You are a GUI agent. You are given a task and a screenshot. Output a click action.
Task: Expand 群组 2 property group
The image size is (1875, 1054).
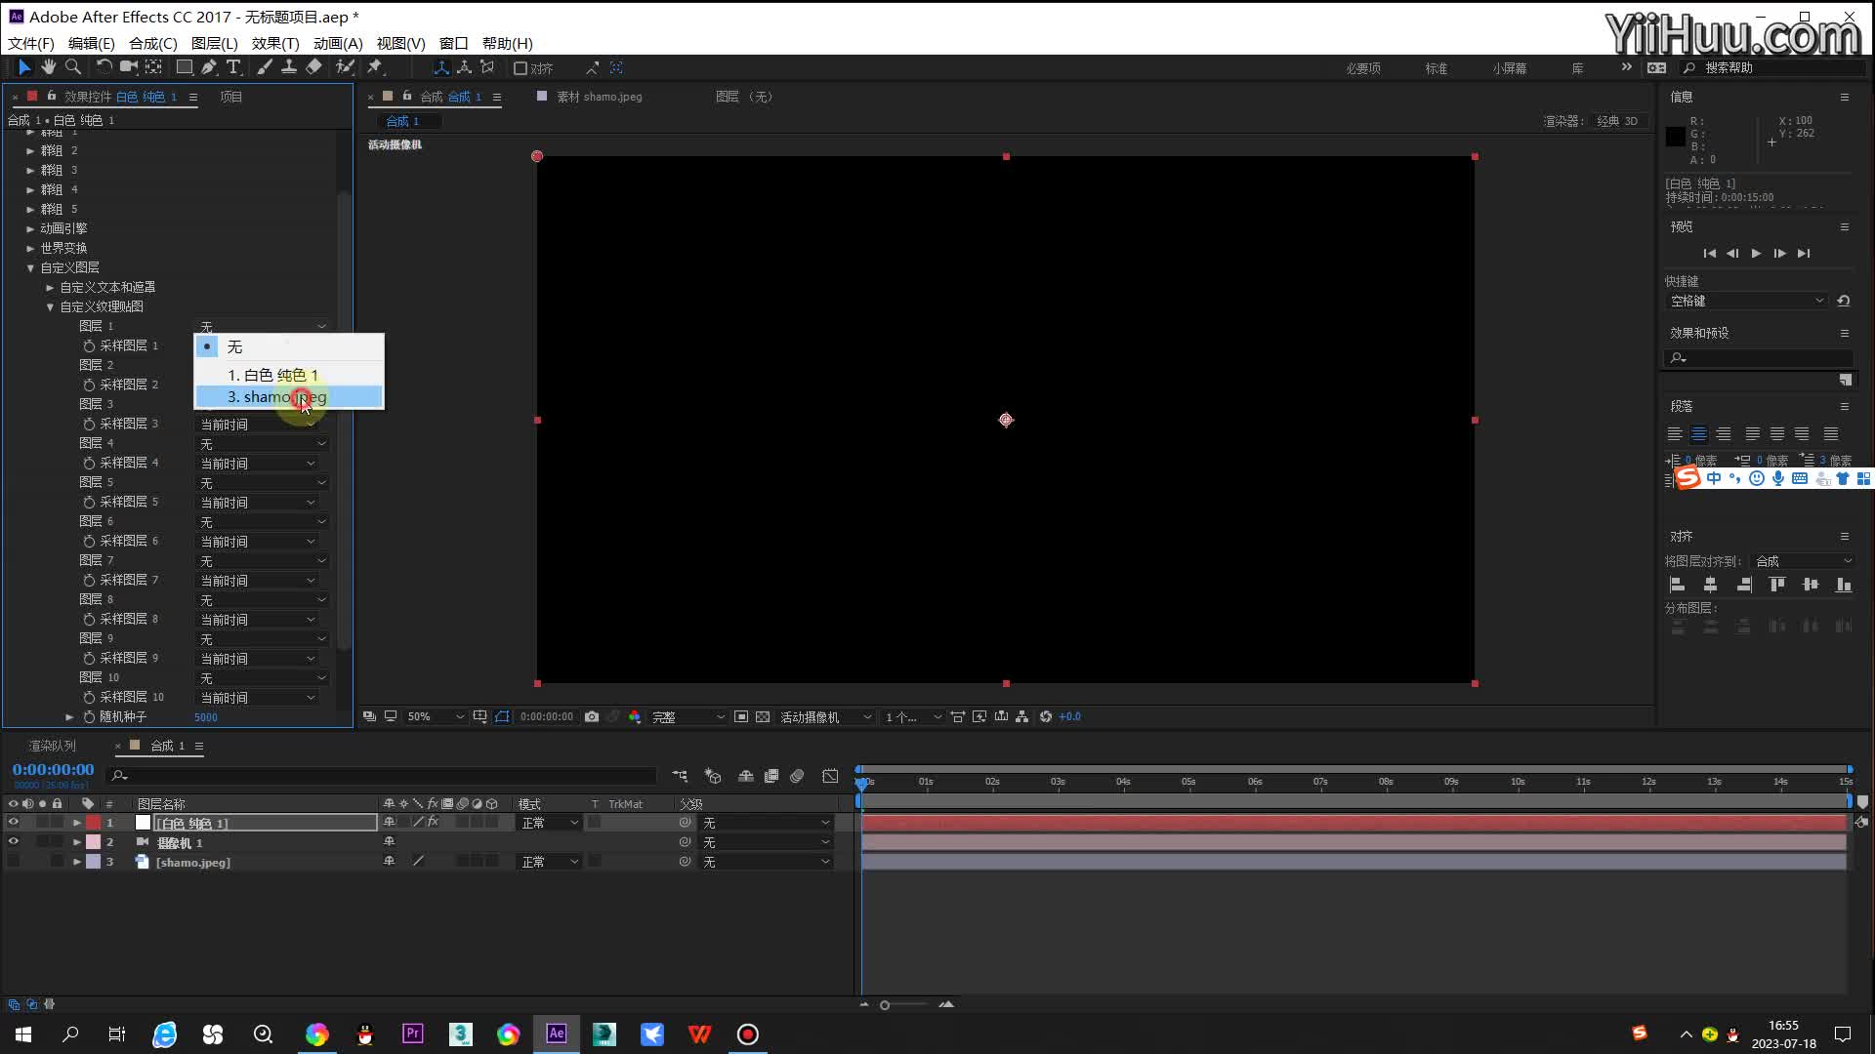coord(30,150)
